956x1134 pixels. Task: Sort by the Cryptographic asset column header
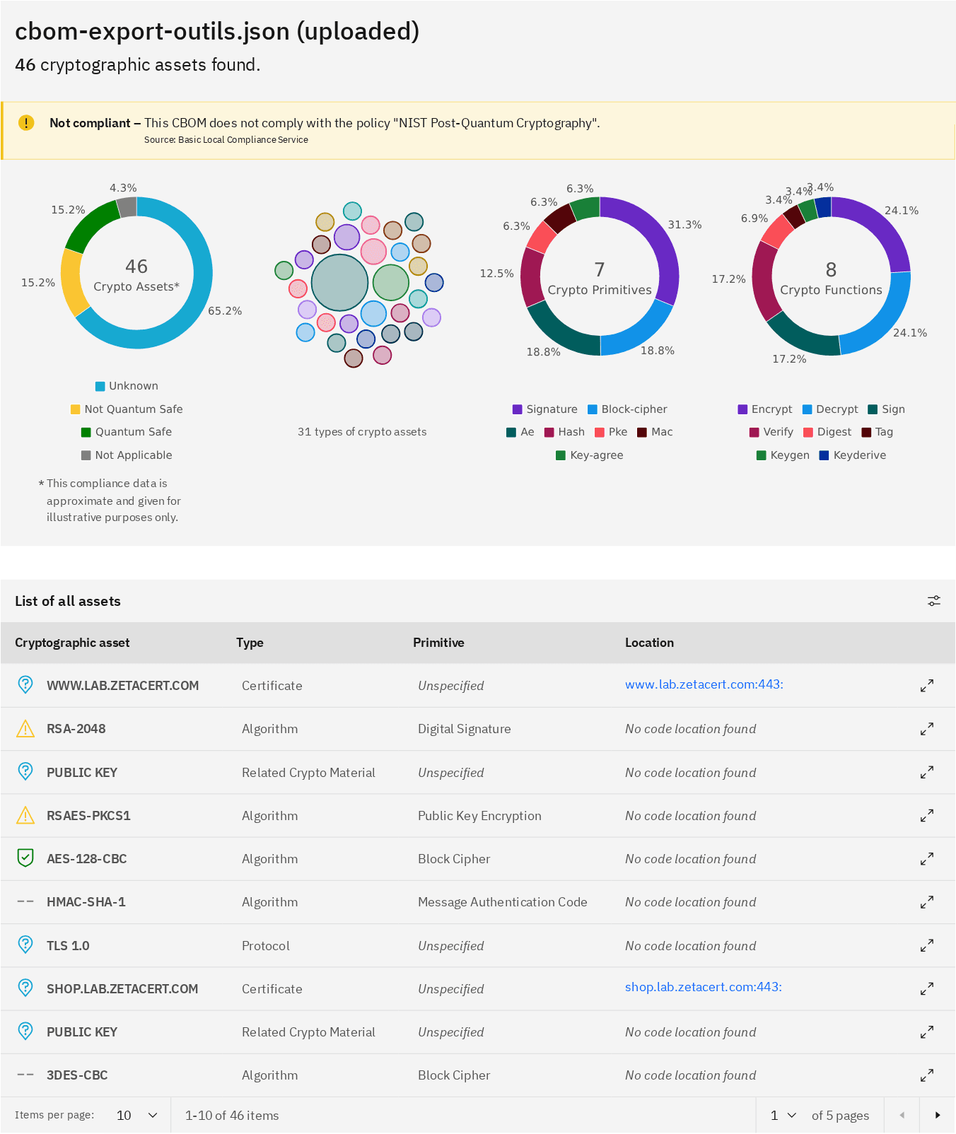tap(72, 643)
